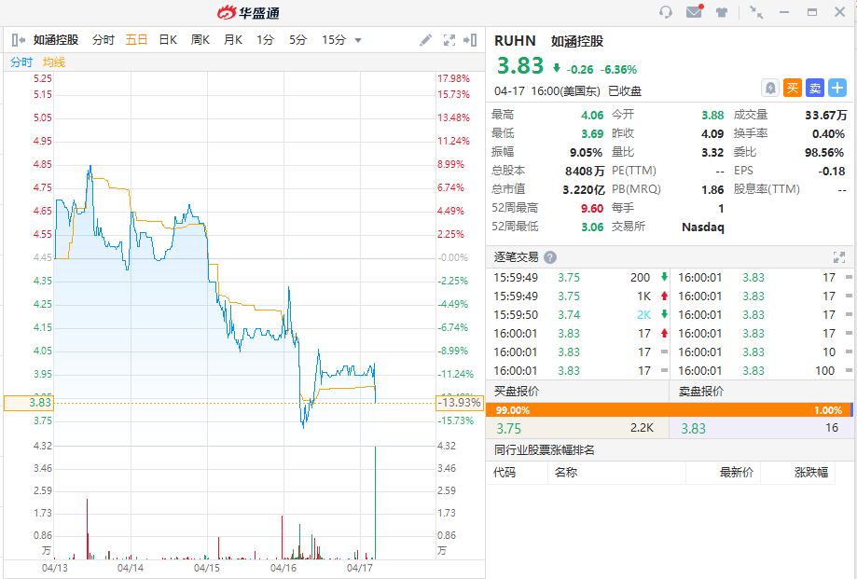Open the skin theme shirt icon
The image size is (857, 579).
click(722, 12)
